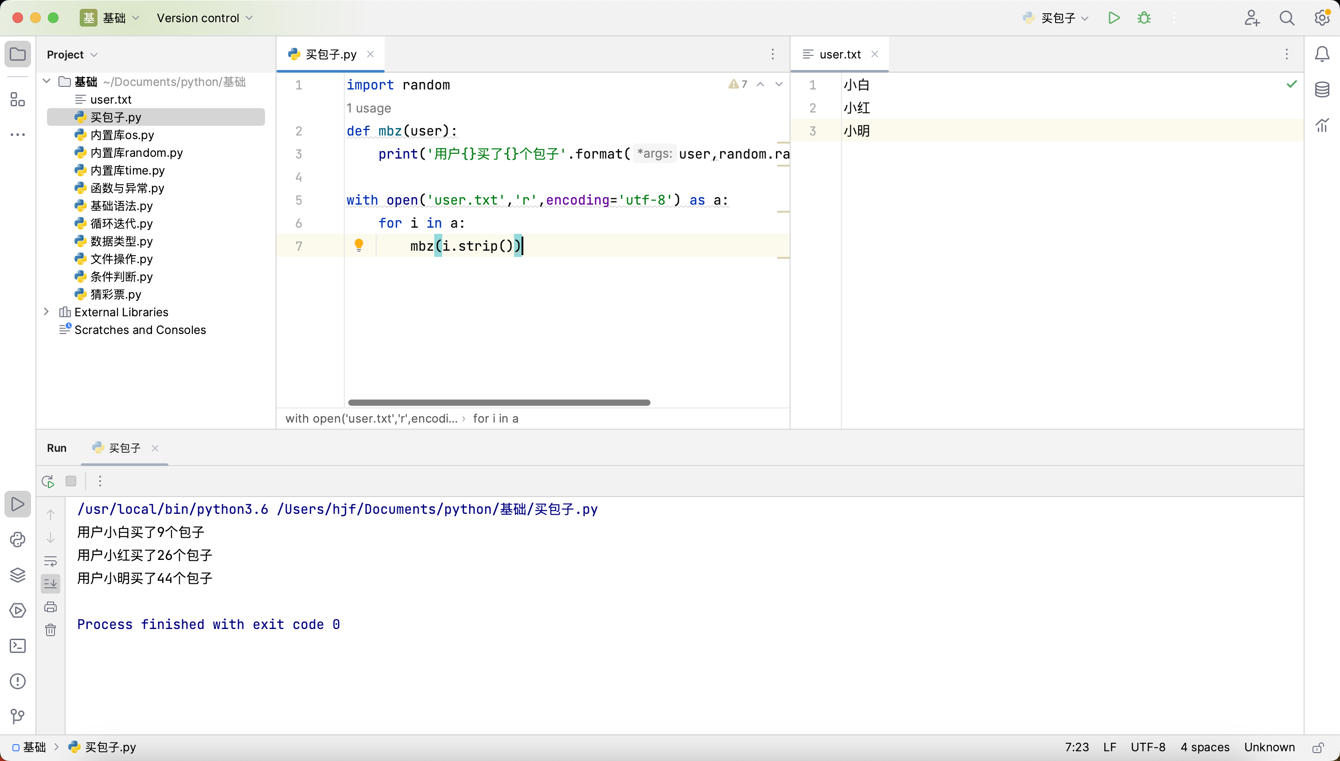
Task: Click the UTF-8 encoding in status bar
Action: [1148, 747]
